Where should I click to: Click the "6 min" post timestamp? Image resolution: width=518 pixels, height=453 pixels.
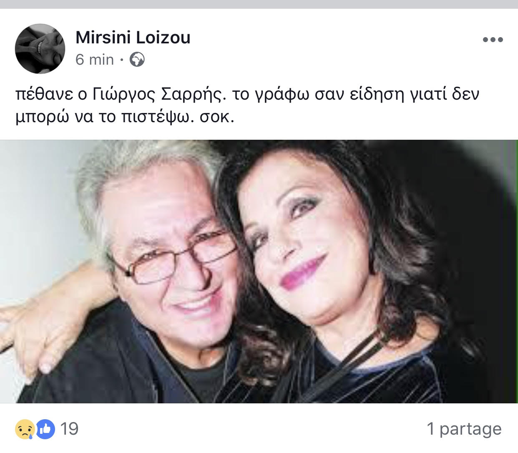pos(95,60)
